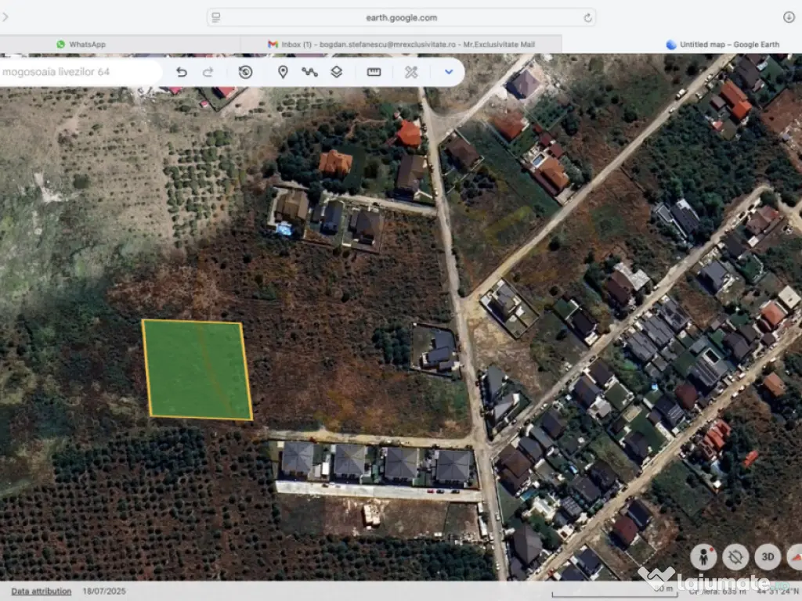This screenshot has height=601, width=802.
Task: Click the Undo arrow in Earth toolbar
Action: 182,72
